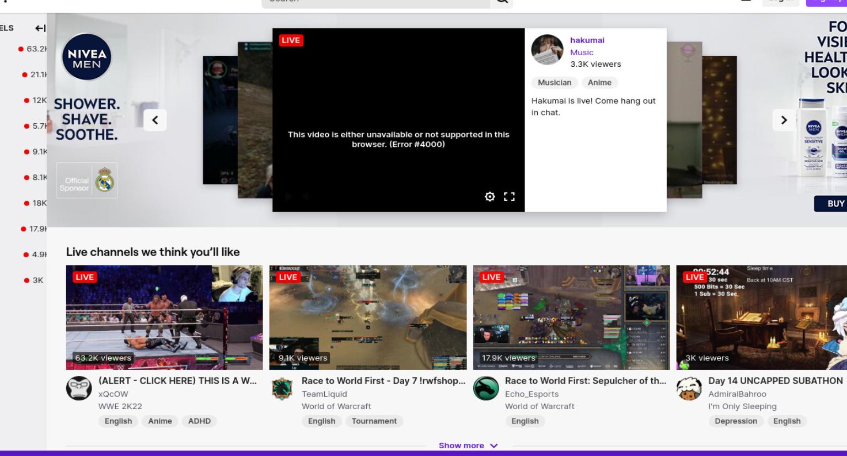This screenshot has width=847, height=456.
Task: Select English tag under TeamLiquid
Action: click(x=321, y=421)
